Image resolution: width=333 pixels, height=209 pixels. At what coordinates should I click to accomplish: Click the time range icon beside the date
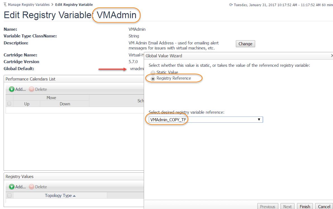coord(231,5)
